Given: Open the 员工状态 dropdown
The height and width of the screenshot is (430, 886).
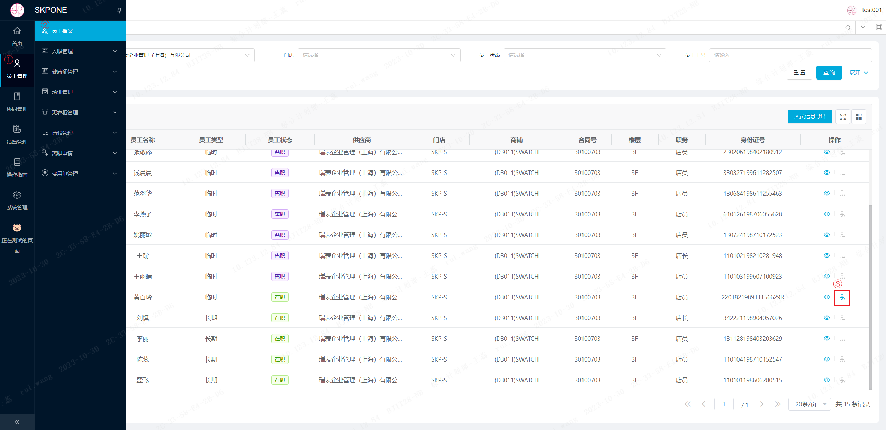Looking at the screenshot, I should [585, 55].
